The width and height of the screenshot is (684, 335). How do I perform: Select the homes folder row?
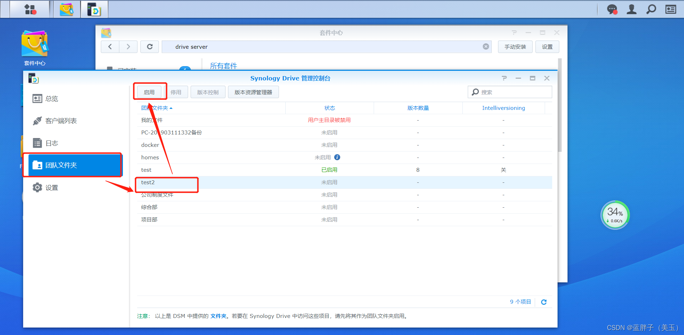pos(344,158)
